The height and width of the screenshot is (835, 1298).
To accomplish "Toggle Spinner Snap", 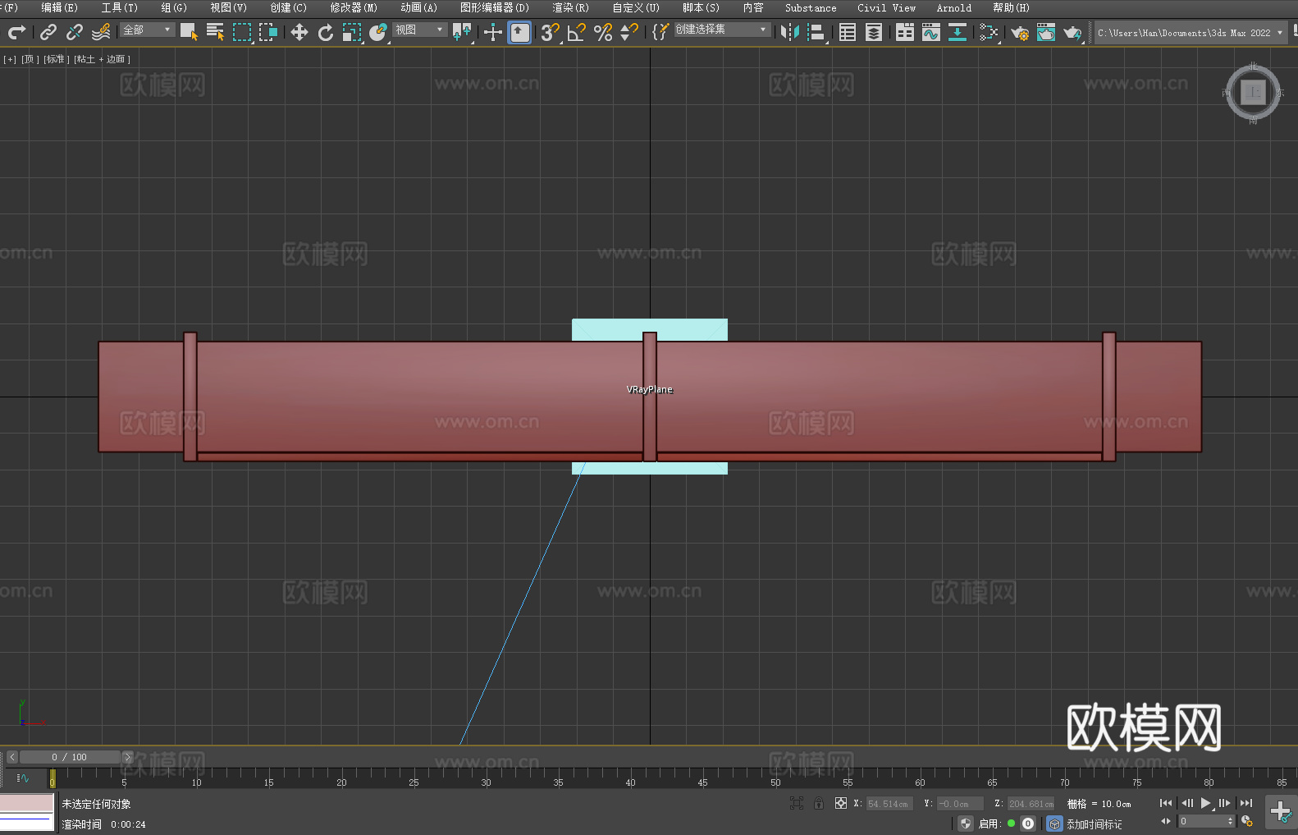I will [629, 32].
